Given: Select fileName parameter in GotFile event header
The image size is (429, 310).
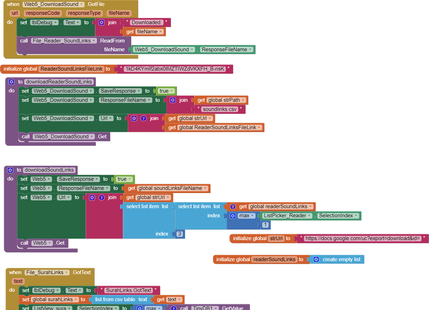Looking at the screenshot, I should [119, 13].
